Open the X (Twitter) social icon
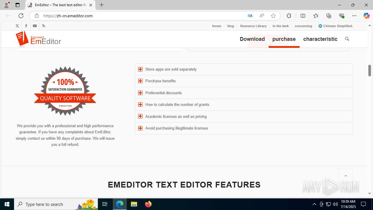This screenshot has width=373, height=210. [x=17, y=26]
